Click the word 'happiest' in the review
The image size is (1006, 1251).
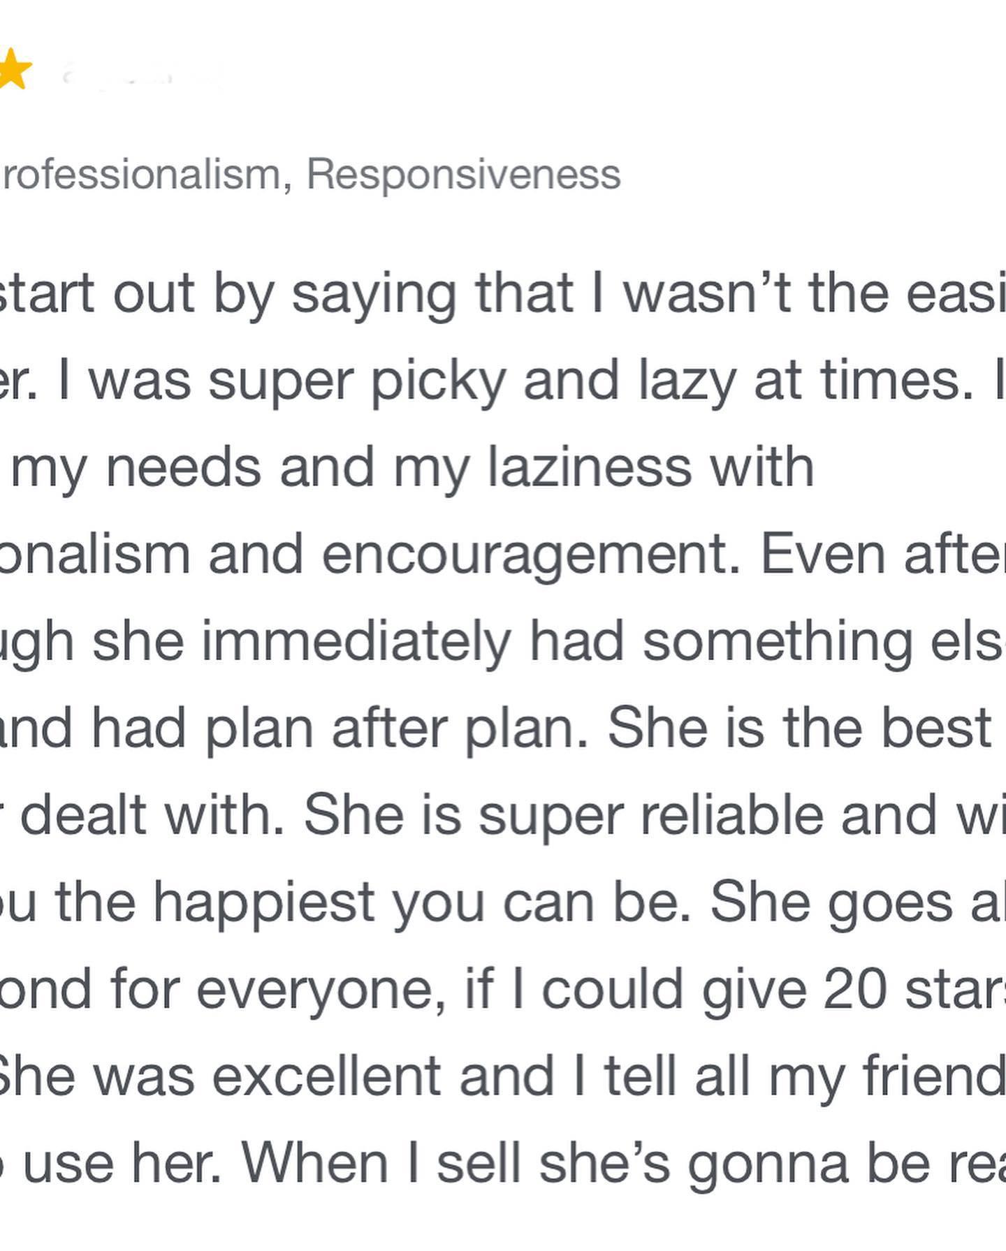264,902
